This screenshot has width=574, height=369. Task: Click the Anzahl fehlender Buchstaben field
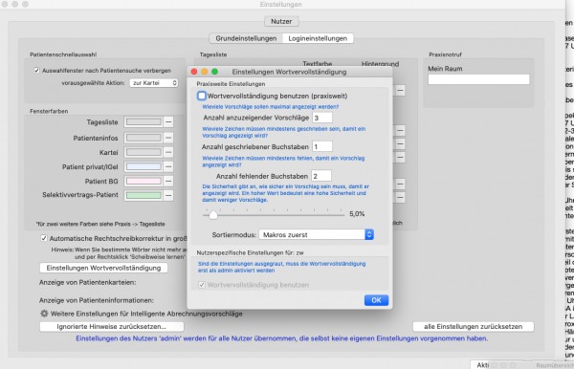pyautogui.click(x=321, y=176)
